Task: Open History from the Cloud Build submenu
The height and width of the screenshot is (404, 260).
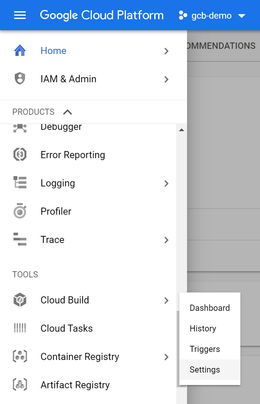Action: [203, 328]
